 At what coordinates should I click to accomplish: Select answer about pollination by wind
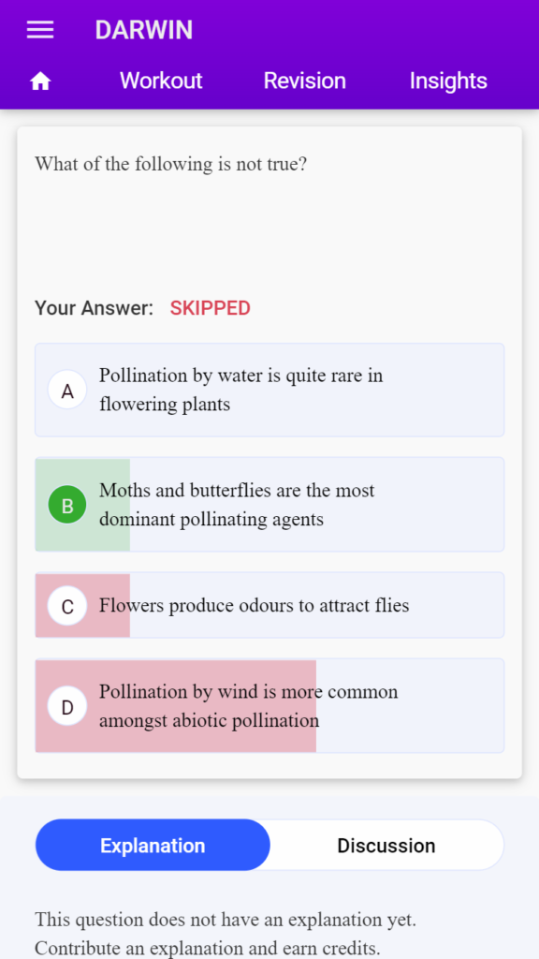269,706
